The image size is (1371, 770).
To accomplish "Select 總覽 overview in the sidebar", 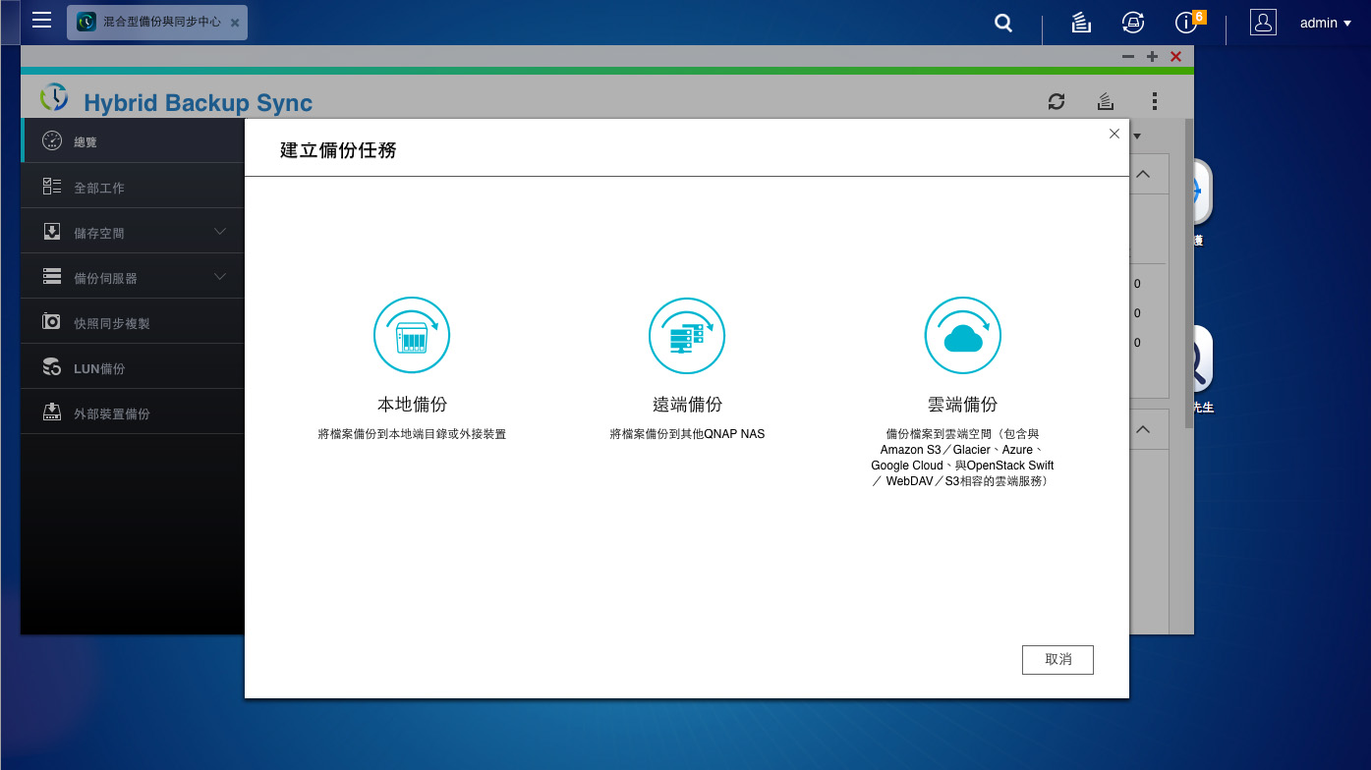I will pos(133,141).
